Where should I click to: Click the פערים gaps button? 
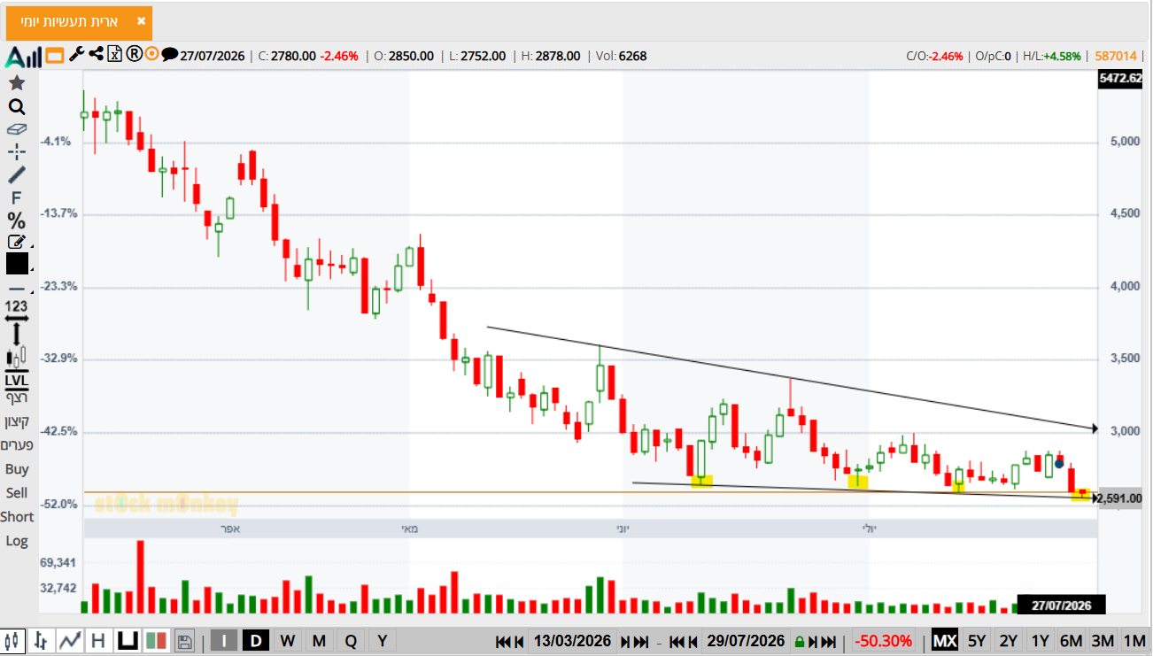point(17,445)
